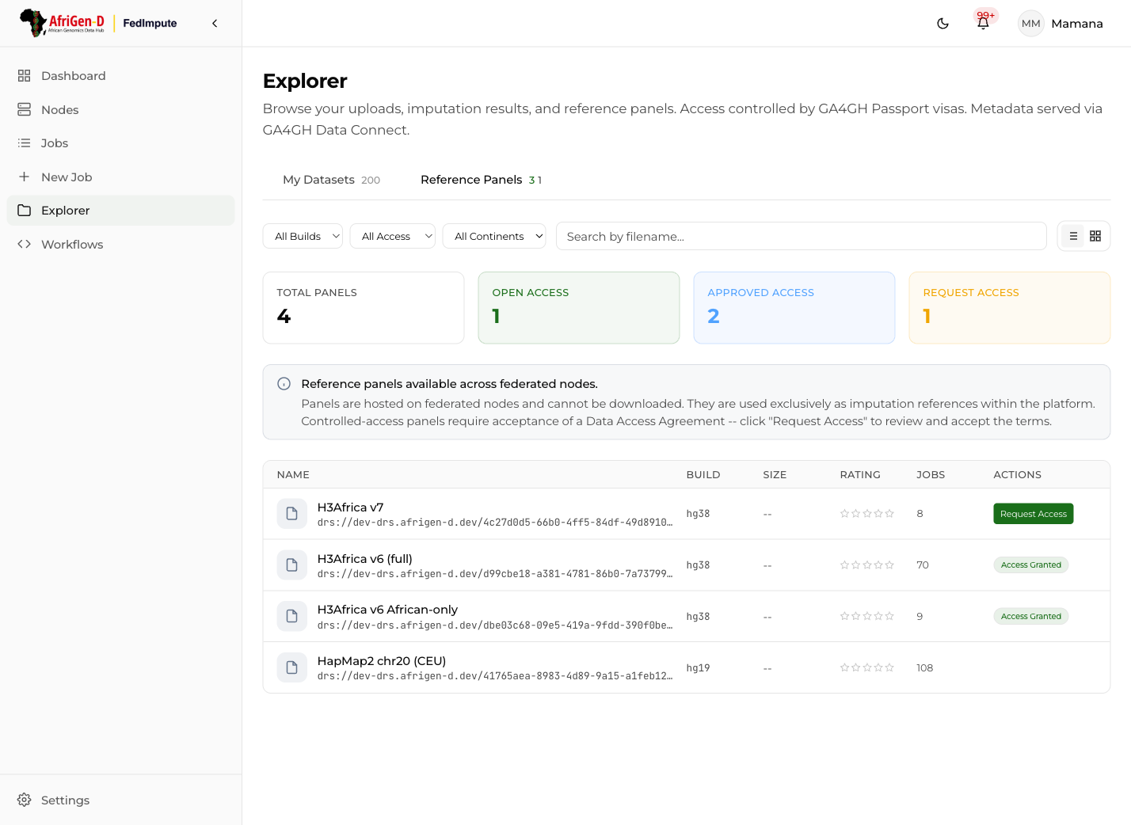1131x825 pixels.
Task: Rate H3Africa v6 (full) using its stars
Action: pyautogui.click(x=867, y=565)
